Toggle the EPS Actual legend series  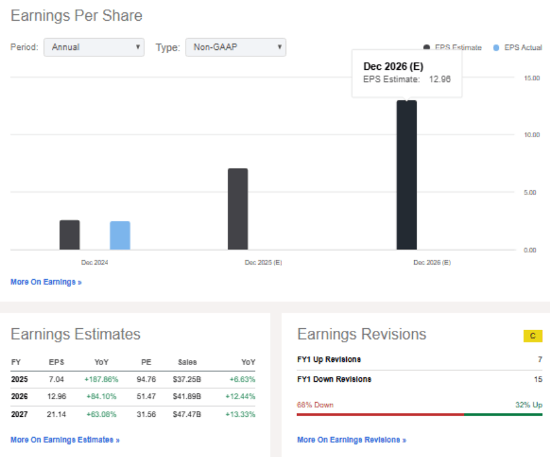[518, 48]
